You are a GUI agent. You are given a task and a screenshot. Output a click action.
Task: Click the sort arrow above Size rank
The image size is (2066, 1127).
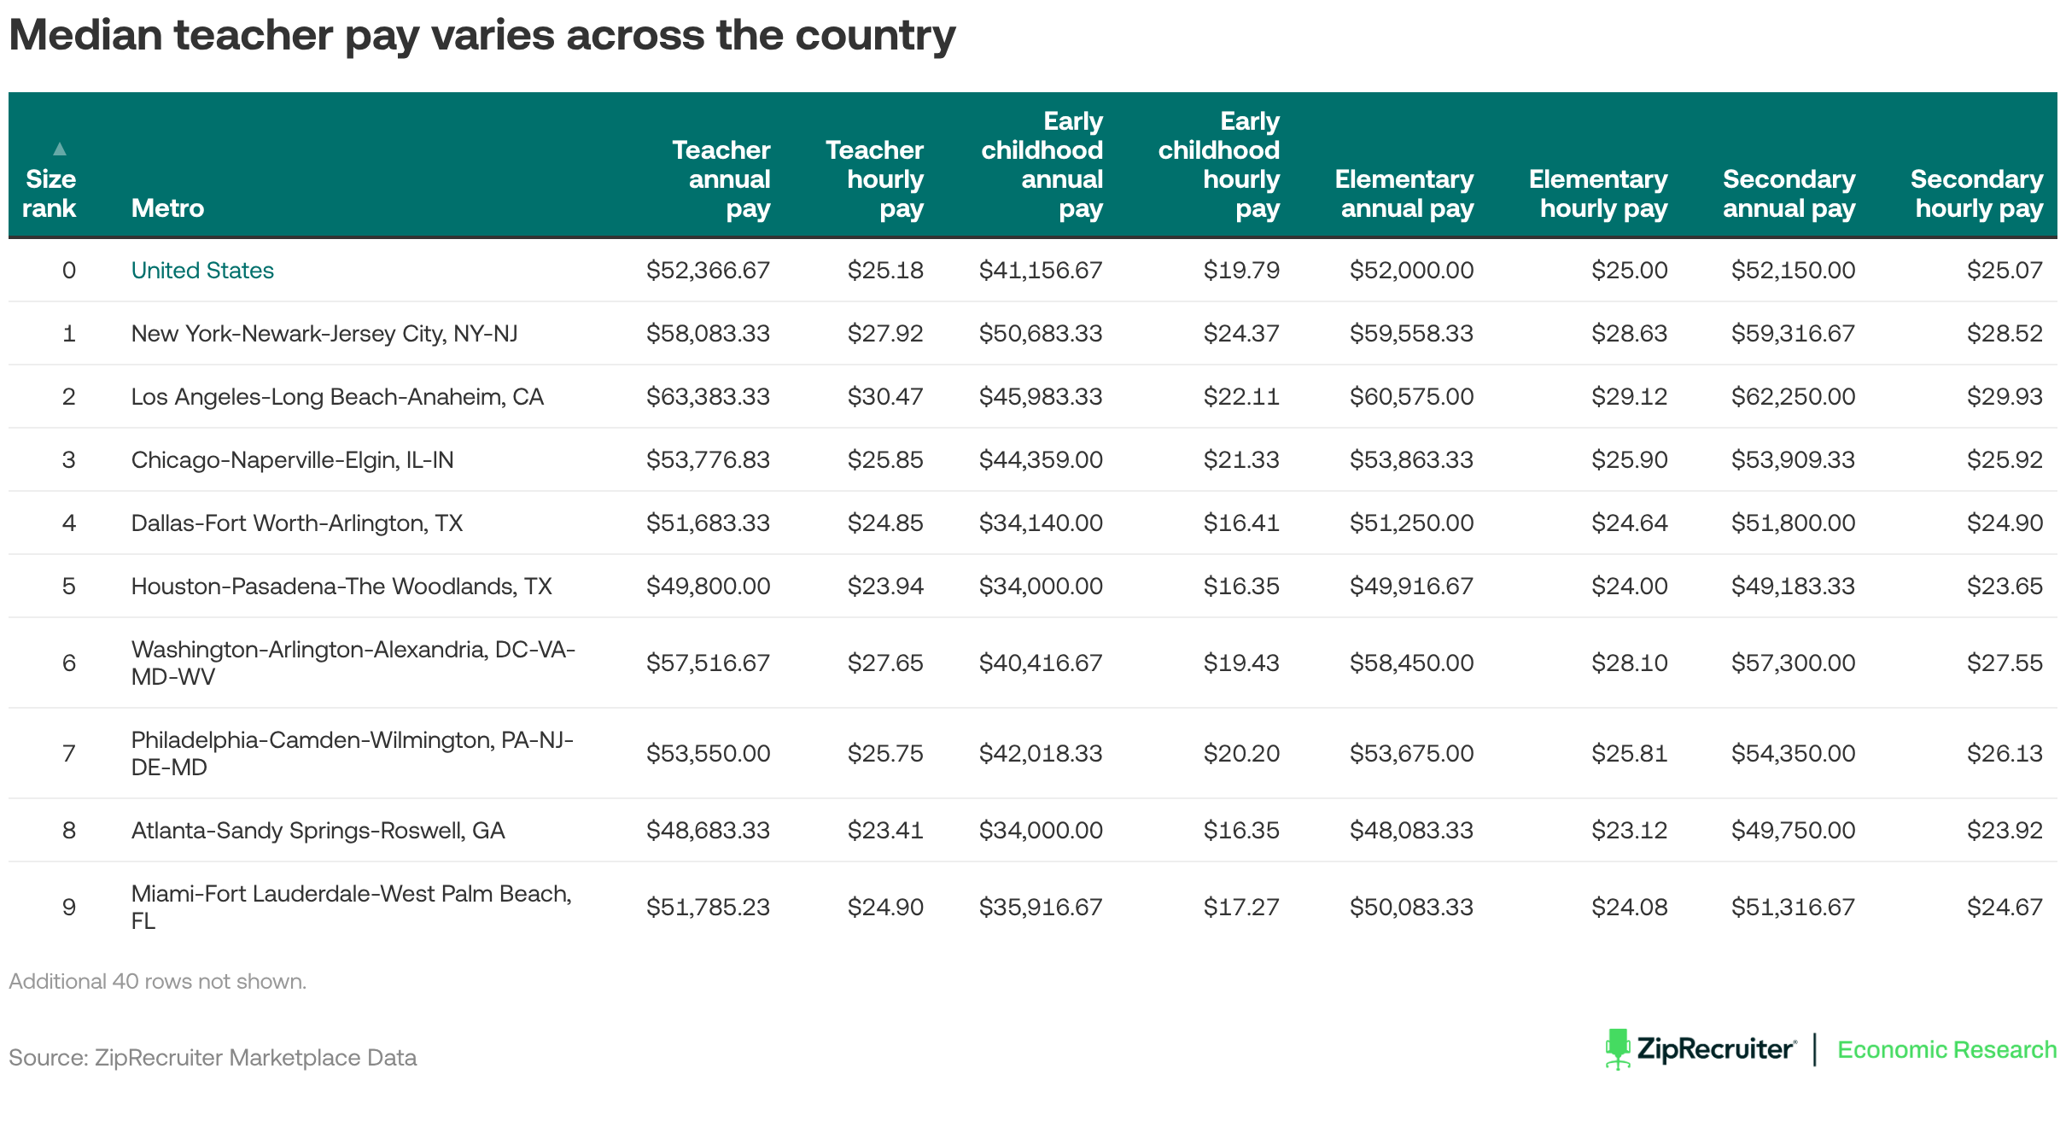click(59, 149)
